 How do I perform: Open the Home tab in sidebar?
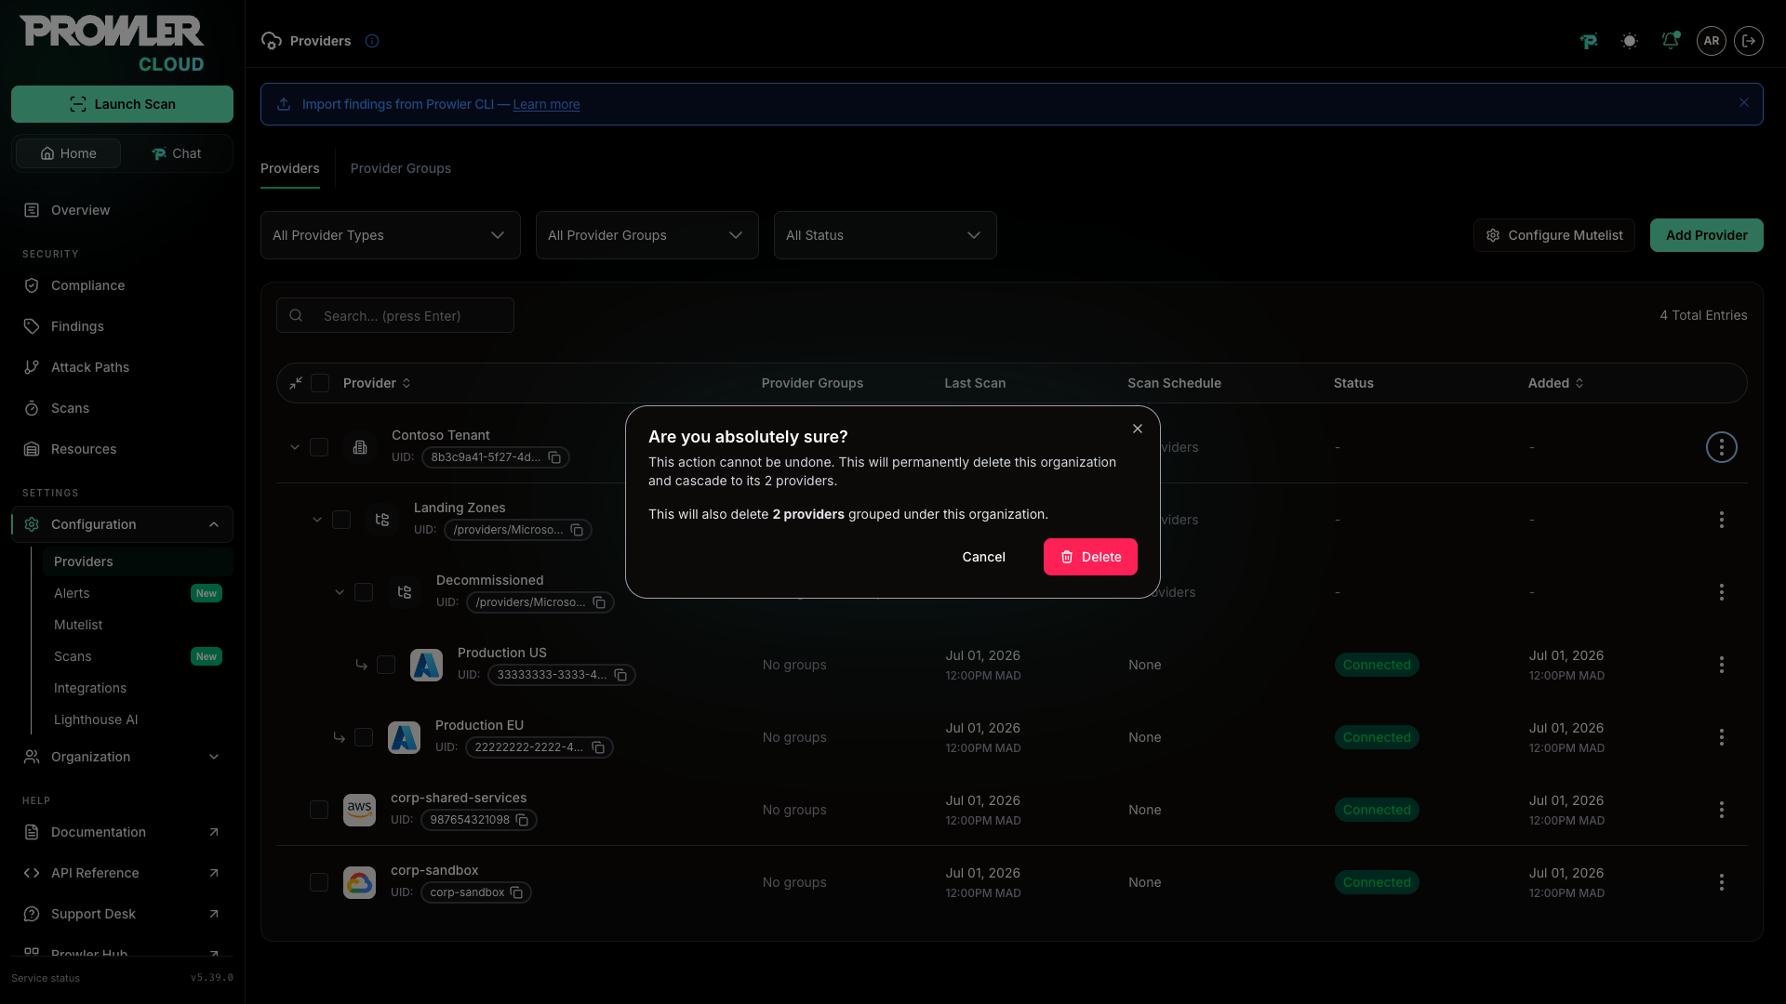coord(69,153)
